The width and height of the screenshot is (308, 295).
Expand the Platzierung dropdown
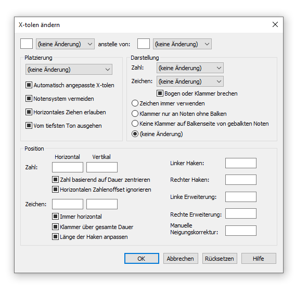(x=69, y=70)
